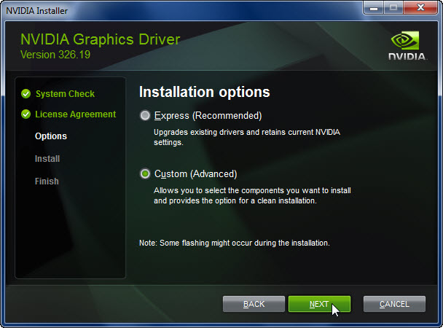Click the NVIDIA eye logo
This screenshot has height=328, width=443.
pos(405,40)
